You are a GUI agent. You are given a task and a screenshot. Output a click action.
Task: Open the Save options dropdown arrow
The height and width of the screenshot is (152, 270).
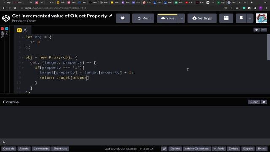pos(181,18)
